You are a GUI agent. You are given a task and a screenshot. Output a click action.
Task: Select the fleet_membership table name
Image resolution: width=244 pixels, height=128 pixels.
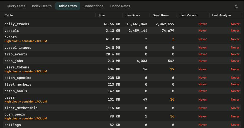pyautogui.click(x=21, y=108)
